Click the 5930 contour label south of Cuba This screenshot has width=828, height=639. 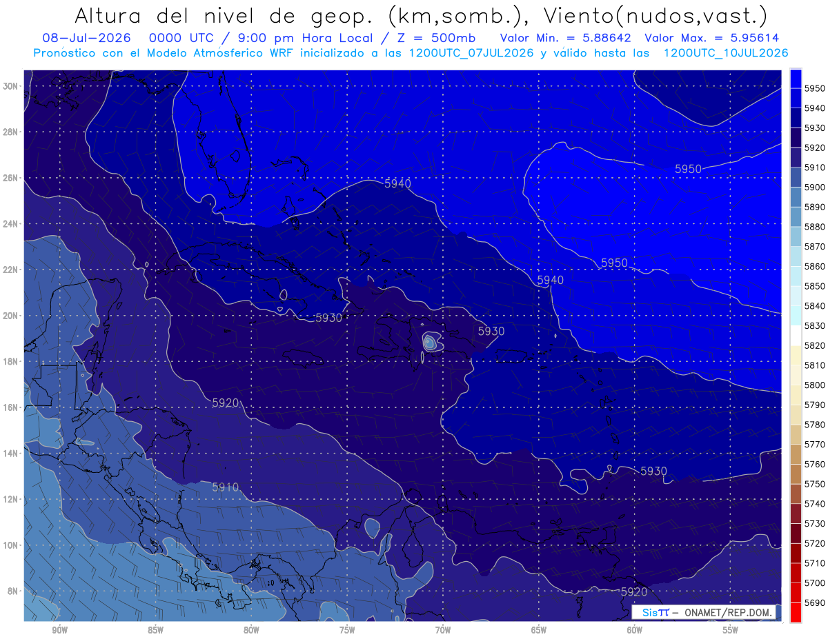(328, 318)
